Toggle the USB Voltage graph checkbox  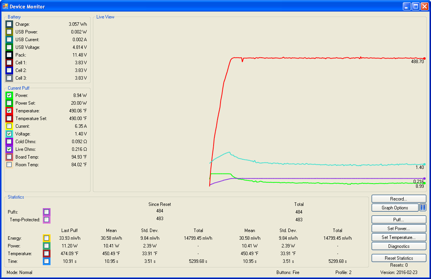coord(9,47)
